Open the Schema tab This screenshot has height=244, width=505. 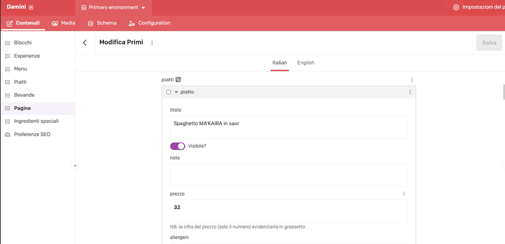coord(102,23)
